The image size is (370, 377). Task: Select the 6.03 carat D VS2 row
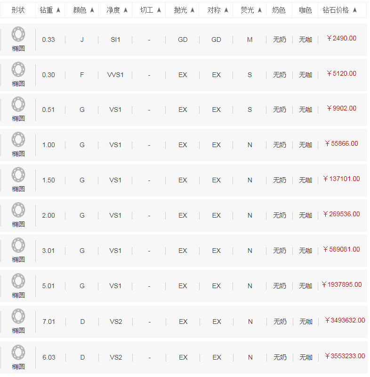(184, 358)
